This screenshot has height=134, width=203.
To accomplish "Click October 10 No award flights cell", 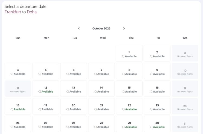I will click(x=185, y=71).
